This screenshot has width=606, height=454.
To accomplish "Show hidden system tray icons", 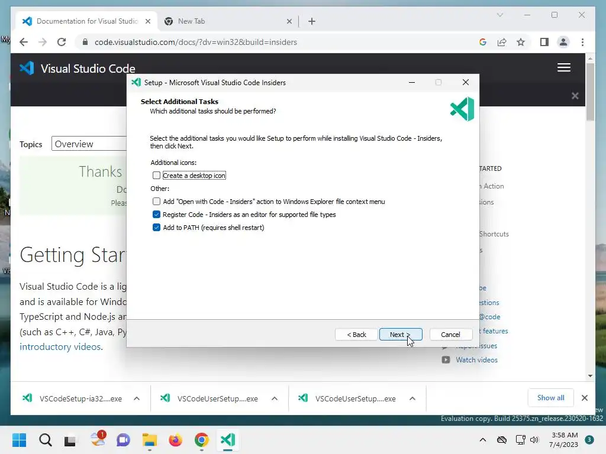I will coord(483,440).
